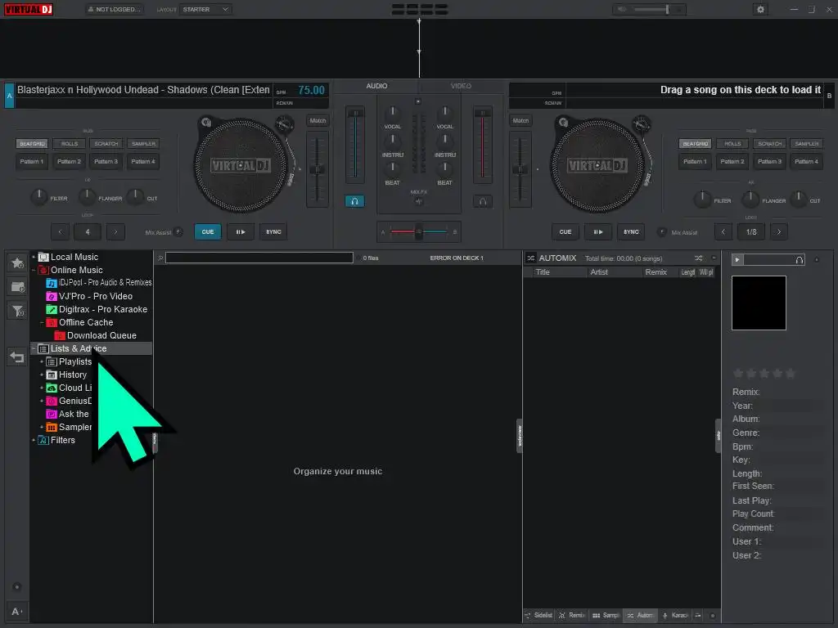
Task: Click the left deck loop size increase arrow
Action: click(x=115, y=231)
